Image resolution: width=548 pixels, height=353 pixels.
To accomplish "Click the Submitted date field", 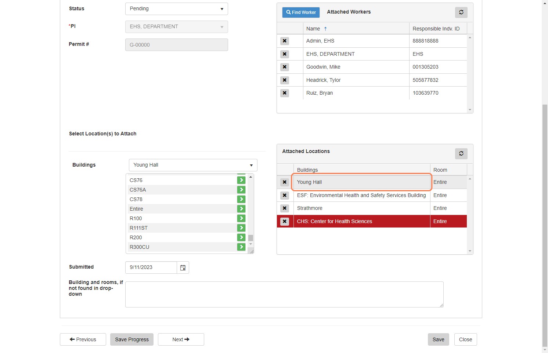I will tap(151, 268).
